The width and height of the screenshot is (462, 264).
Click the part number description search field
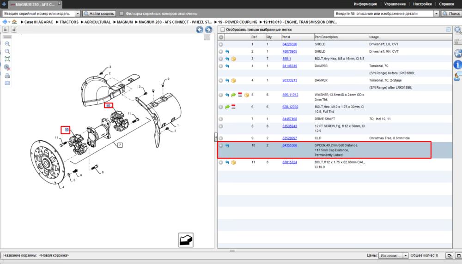[383, 13]
